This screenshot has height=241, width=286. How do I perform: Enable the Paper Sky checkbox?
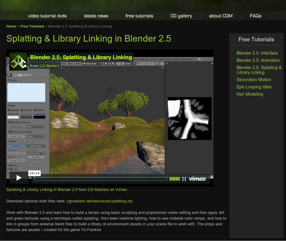[x=9, y=110]
